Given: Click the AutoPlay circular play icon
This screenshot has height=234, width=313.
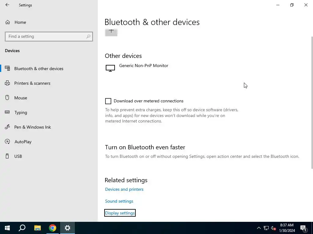Looking at the screenshot, I should pyautogui.click(x=7, y=141).
